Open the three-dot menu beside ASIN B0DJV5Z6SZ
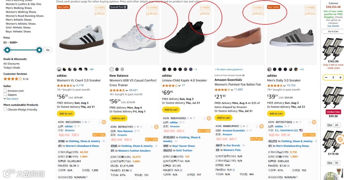344x180 pixels. point(204,118)
